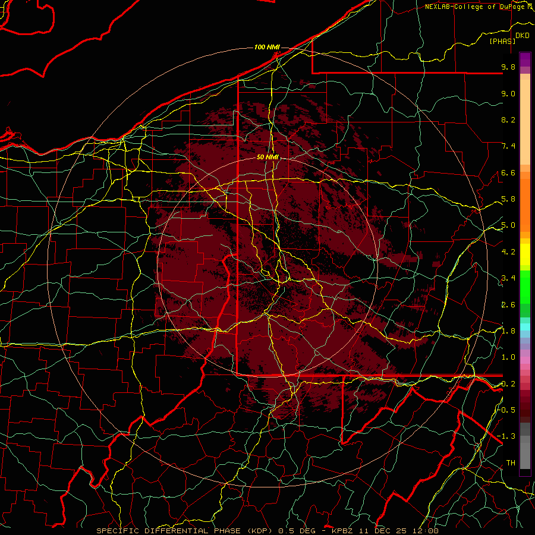The width and height of the screenshot is (535, 535).
Task: Click the 2.6 value on the scale
Action: tap(508, 305)
